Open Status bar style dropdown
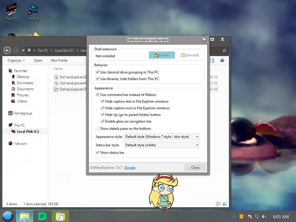Viewport: 296px width, 222px height. pos(162,145)
